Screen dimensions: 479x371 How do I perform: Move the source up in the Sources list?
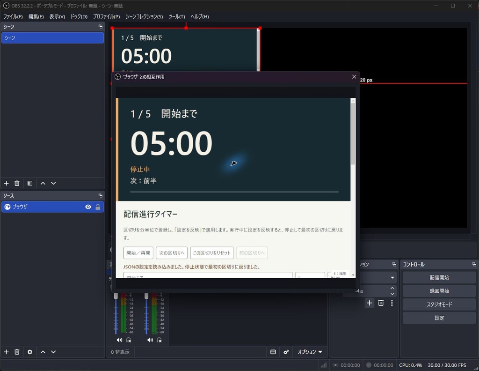pos(43,352)
